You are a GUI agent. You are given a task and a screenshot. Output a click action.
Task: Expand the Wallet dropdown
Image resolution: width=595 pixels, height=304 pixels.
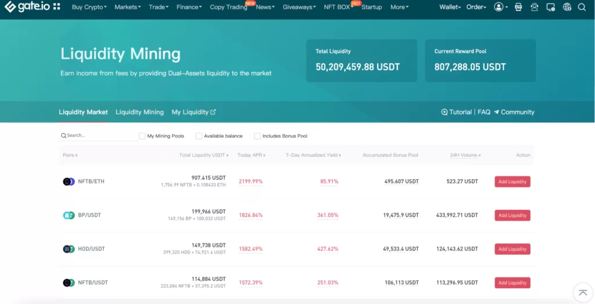pos(450,7)
